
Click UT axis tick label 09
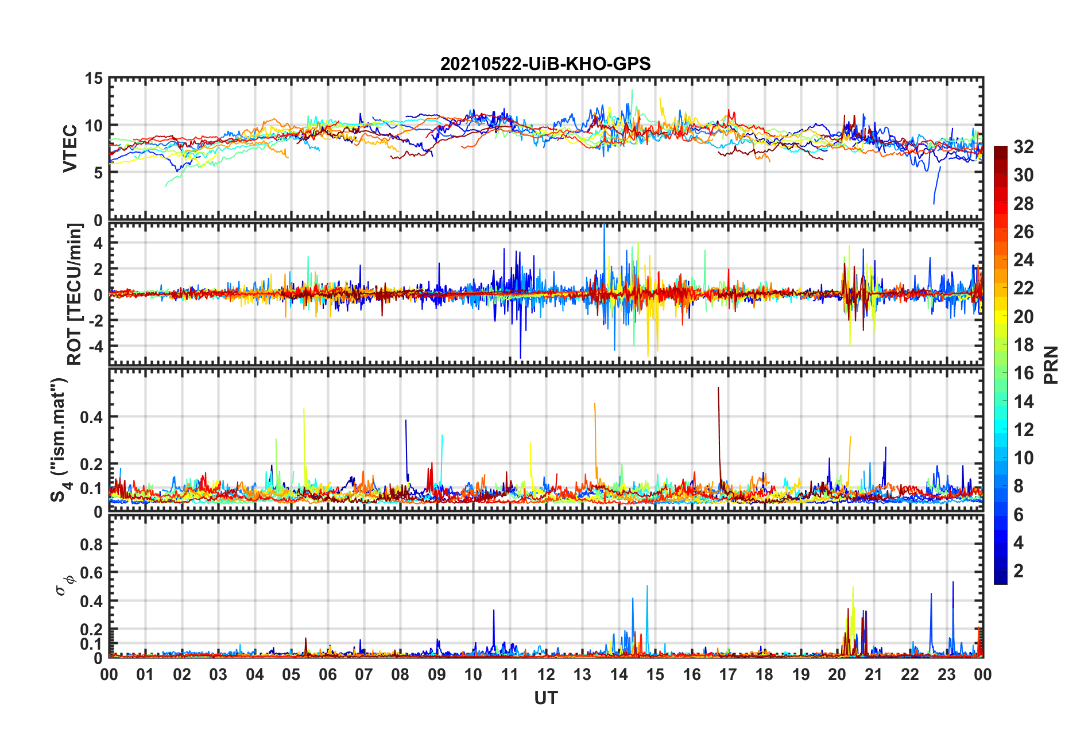click(437, 674)
